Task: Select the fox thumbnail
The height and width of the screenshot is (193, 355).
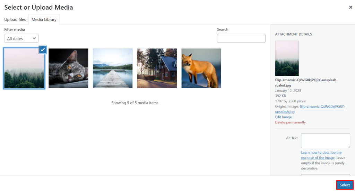Action: (201, 68)
